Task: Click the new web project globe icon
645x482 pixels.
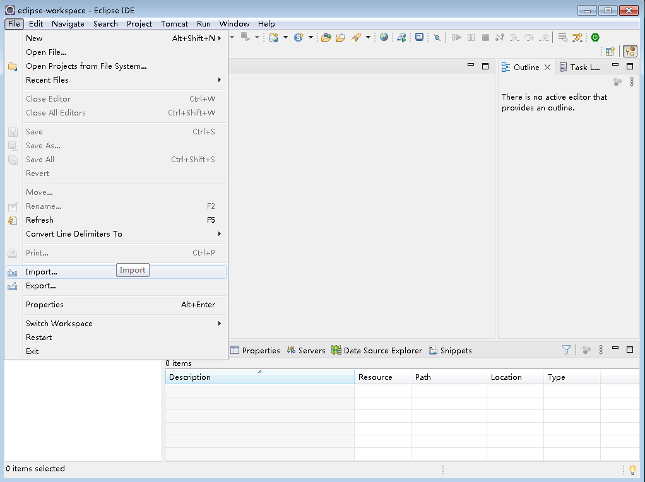Action: [273, 38]
